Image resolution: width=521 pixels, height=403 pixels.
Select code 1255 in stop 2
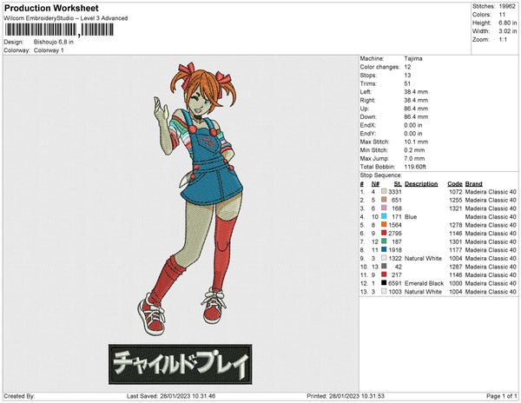[x=456, y=201]
